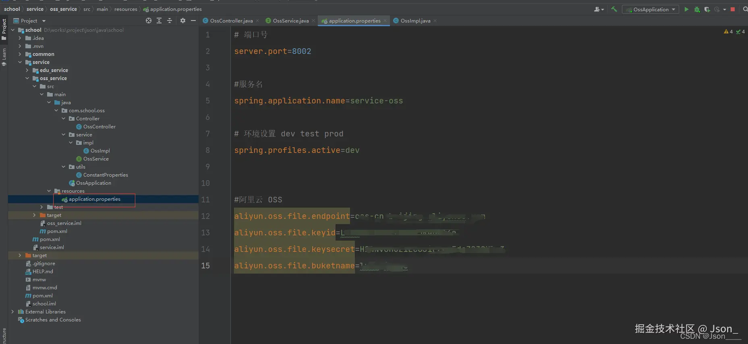Place cursor on spring.profiles.active=dev line

[x=297, y=150]
